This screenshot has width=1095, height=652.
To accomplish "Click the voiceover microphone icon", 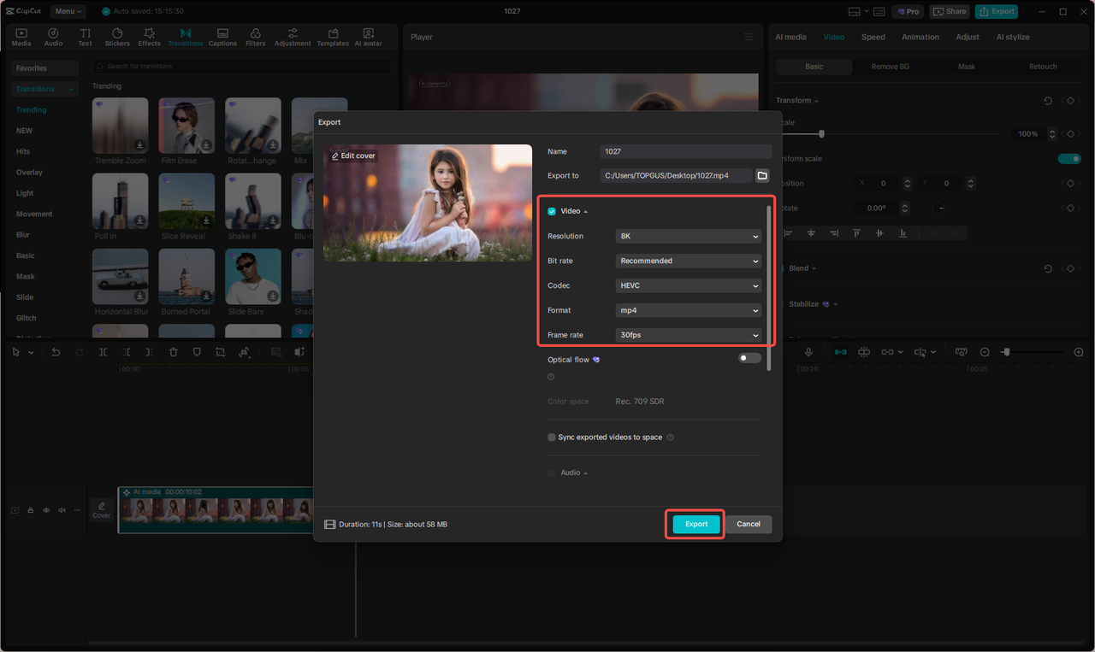I will coord(808,351).
